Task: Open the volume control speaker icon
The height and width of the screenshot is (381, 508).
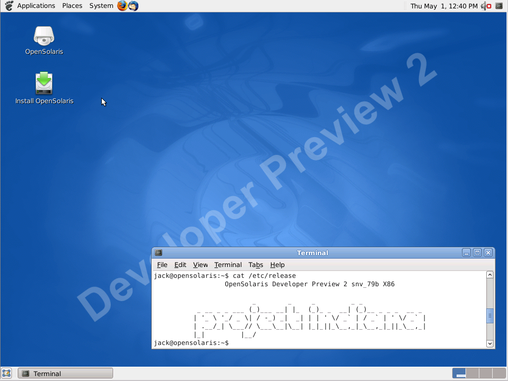Action: [486, 6]
